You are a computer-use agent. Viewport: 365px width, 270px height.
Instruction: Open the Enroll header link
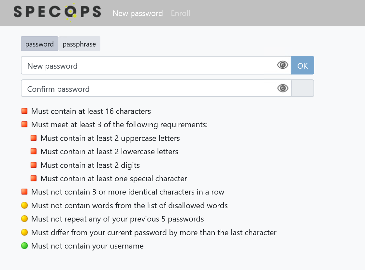click(181, 13)
